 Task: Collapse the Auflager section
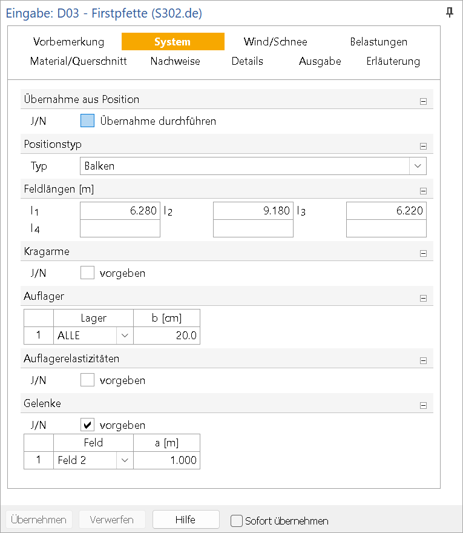tap(423, 298)
